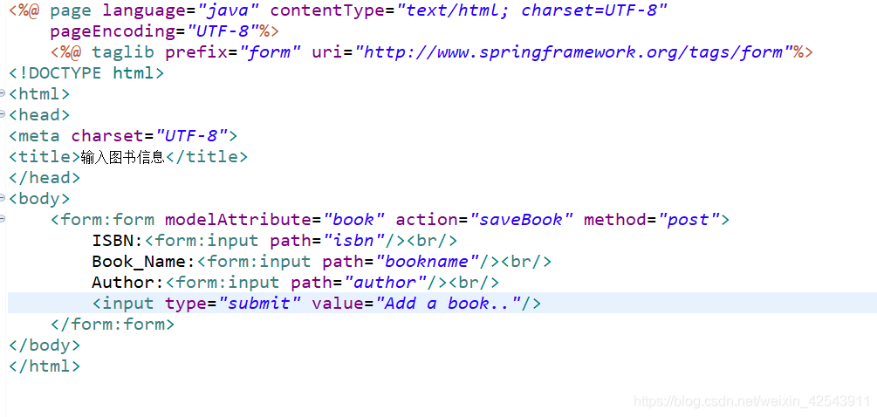Viewport: 877px width, 417px height.
Task: Click the 'taglib' directive keyword
Action: click(x=124, y=52)
